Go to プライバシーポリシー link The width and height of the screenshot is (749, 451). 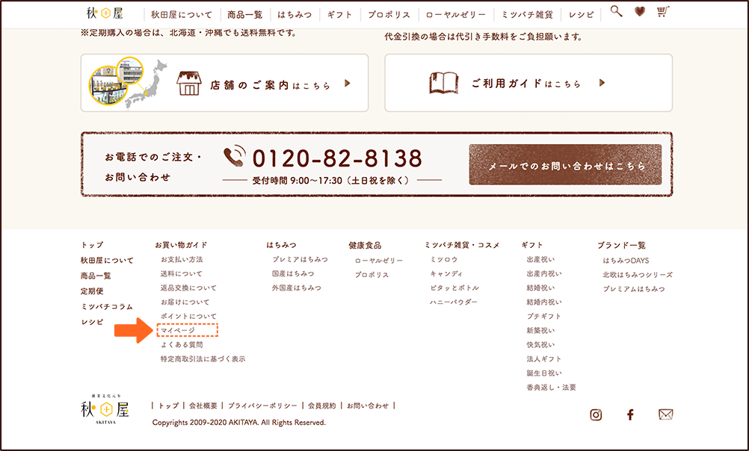pyautogui.click(x=262, y=405)
